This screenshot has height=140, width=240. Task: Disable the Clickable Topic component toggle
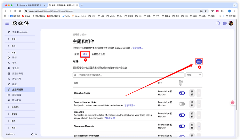(182, 93)
